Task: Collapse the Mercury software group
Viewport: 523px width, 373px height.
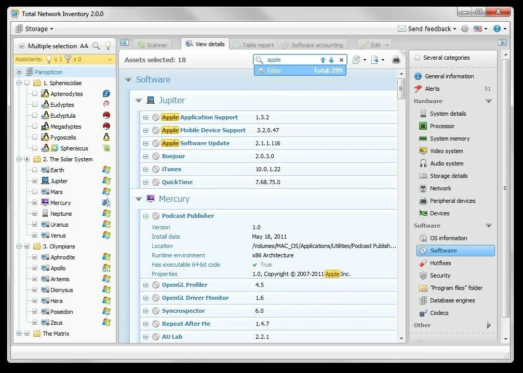Action: (x=139, y=199)
